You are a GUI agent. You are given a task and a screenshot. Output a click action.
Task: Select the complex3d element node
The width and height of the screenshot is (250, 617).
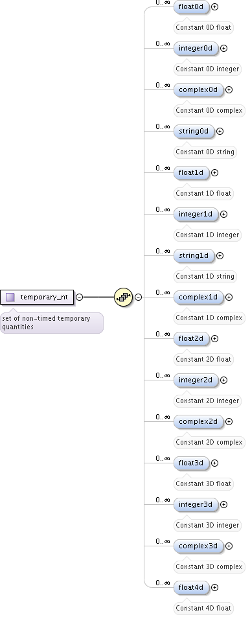tap(198, 546)
